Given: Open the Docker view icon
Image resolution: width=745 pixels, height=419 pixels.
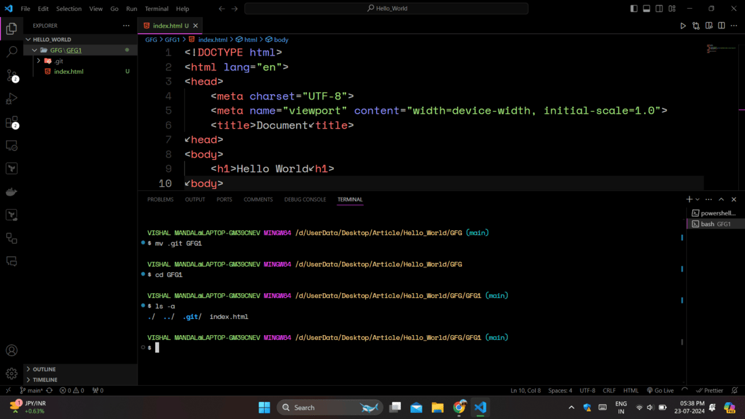Looking at the screenshot, I should pos(12,192).
